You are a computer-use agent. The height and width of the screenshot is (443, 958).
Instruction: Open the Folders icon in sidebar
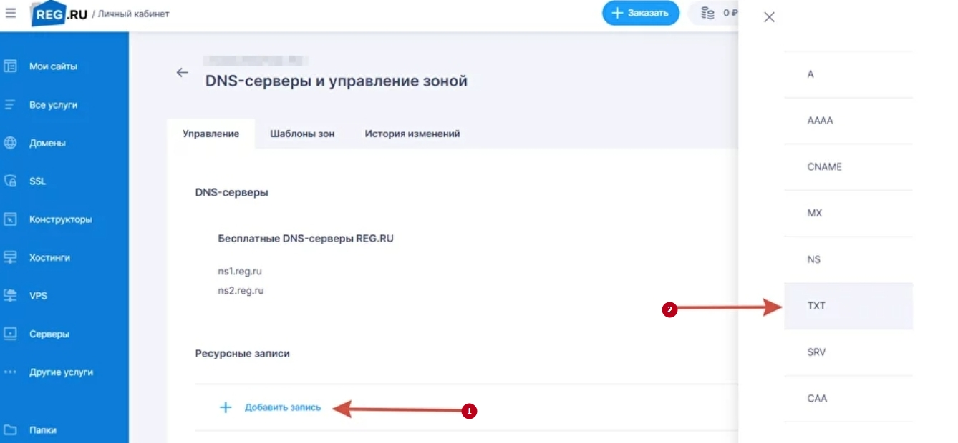click(10, 430)
